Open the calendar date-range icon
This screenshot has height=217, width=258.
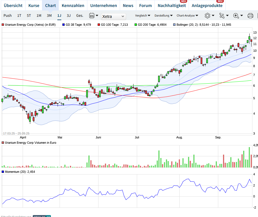(92, 16)
